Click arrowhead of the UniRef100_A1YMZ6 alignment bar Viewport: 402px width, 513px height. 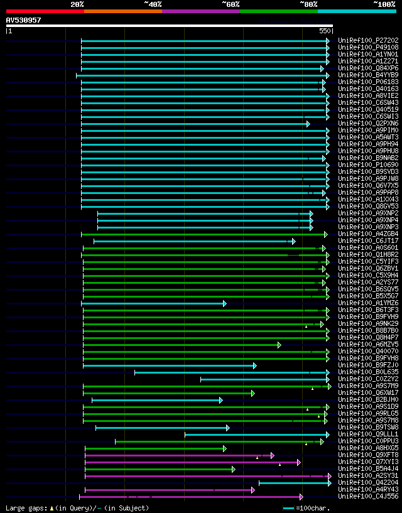point(225,303)
